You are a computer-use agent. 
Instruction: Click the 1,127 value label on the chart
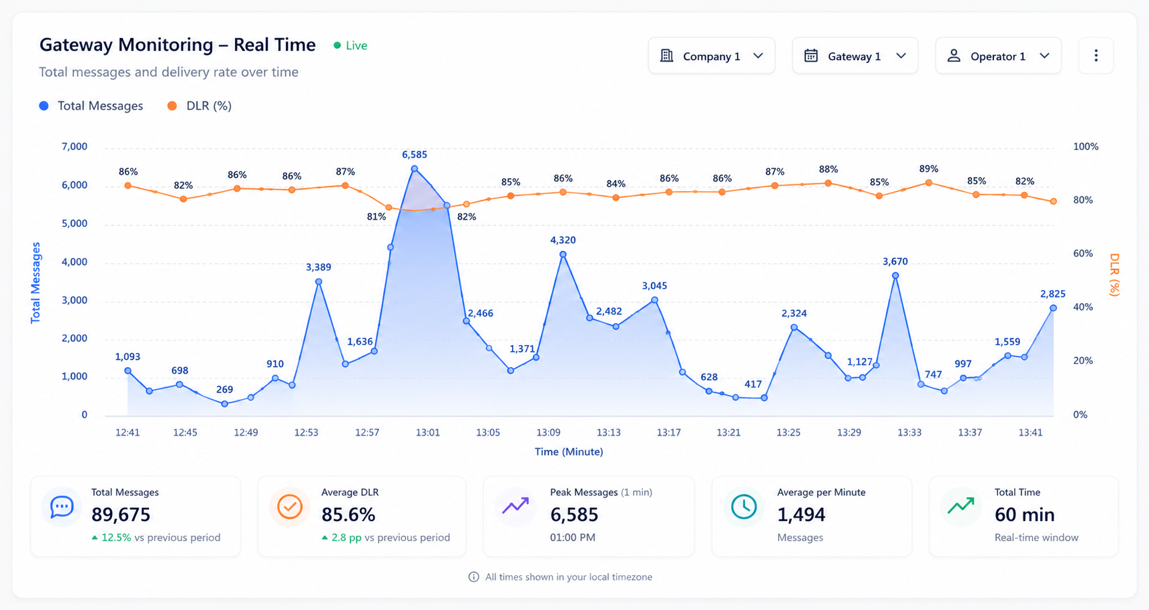[860, 362]
